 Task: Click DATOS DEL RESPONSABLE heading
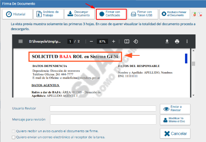[x=139, y=66]
